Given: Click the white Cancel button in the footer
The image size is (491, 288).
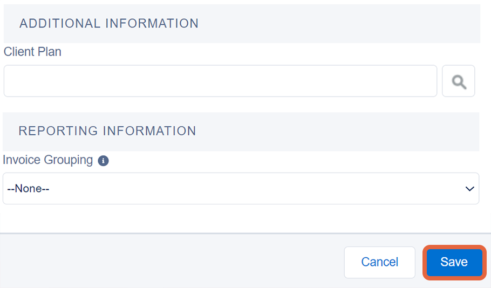Looking at the screenshot, I should point(379,262).
